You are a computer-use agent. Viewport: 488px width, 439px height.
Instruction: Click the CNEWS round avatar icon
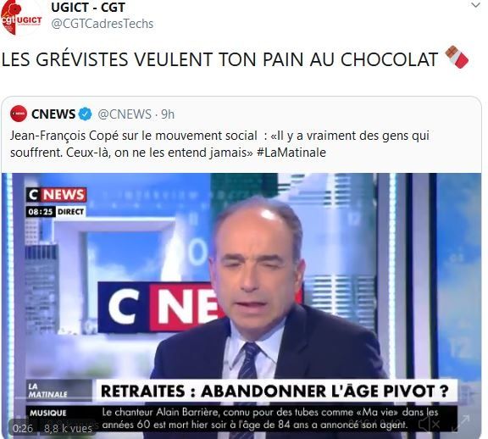[x=19, y=114]
